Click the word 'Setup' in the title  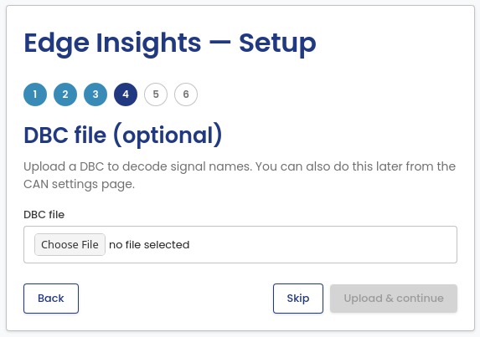click(x=277, y=43)
